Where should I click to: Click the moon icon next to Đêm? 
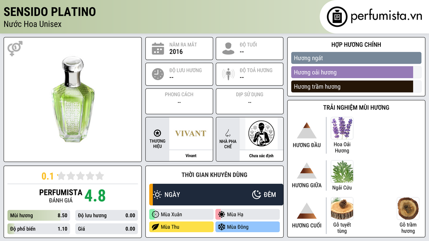[256, 195]
